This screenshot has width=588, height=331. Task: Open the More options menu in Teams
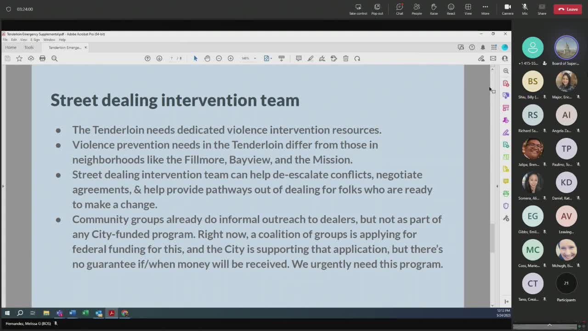(x=485, y=9)
